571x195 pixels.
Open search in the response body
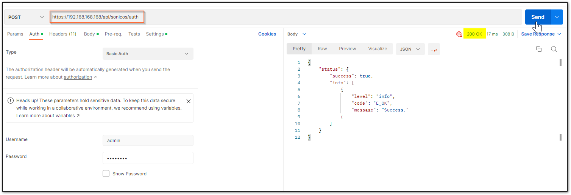[x=554, y=49]
